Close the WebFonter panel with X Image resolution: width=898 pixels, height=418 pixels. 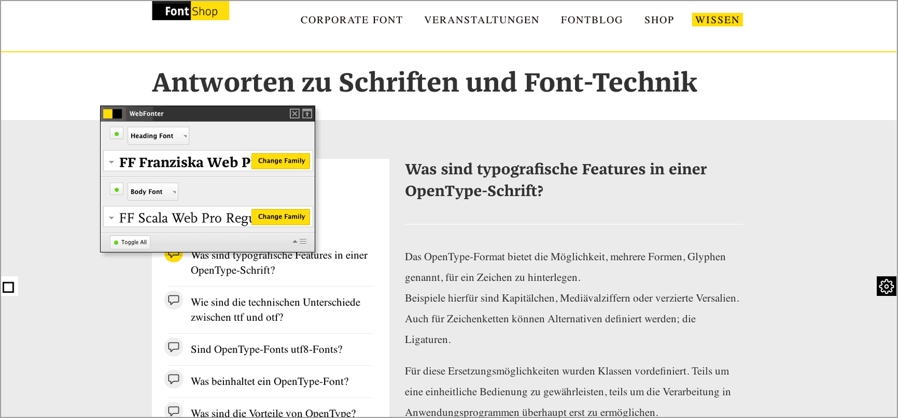coord(295,114)
